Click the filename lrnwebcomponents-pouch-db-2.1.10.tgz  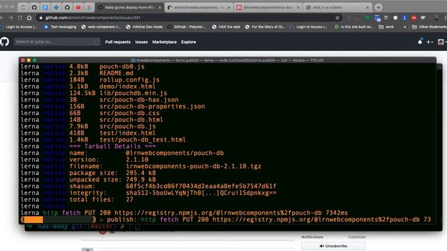(193, 167)
